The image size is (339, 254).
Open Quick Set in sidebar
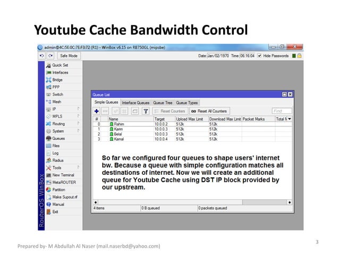[63, 65]
